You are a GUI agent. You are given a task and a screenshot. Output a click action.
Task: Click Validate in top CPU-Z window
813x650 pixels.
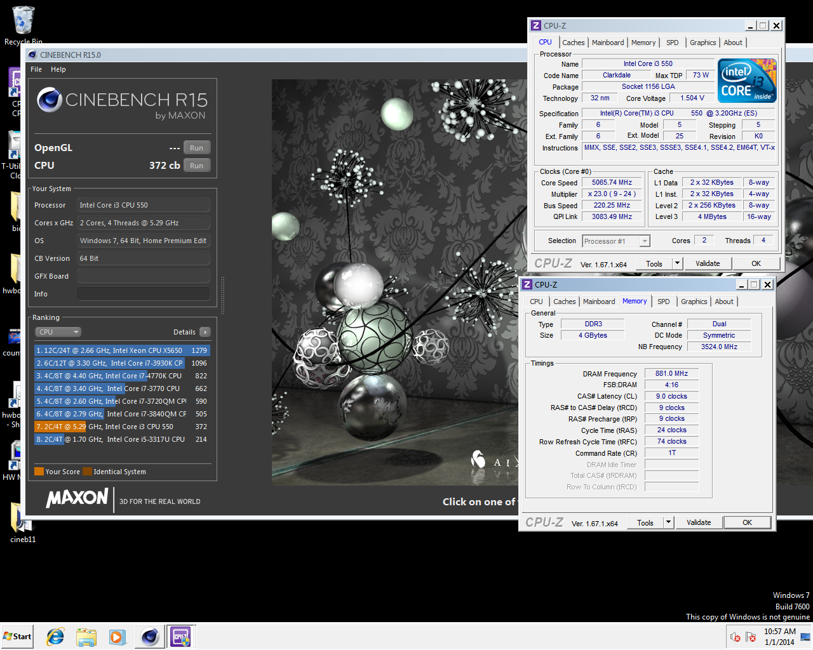[708, 264]
